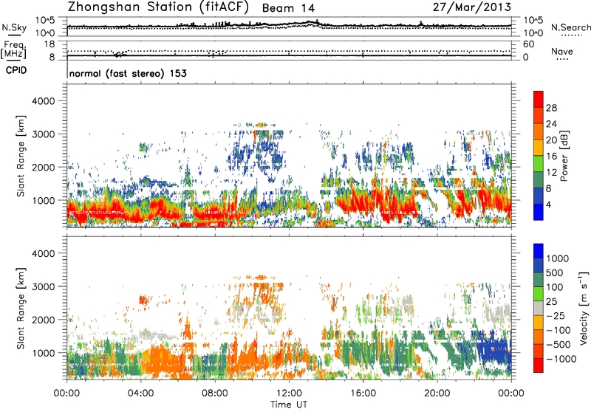Image resolution: width=591 pixels, height=409 pixels.
Task: Click the '-1000' tick on Velocity colorbar
Action: point(561,359)
